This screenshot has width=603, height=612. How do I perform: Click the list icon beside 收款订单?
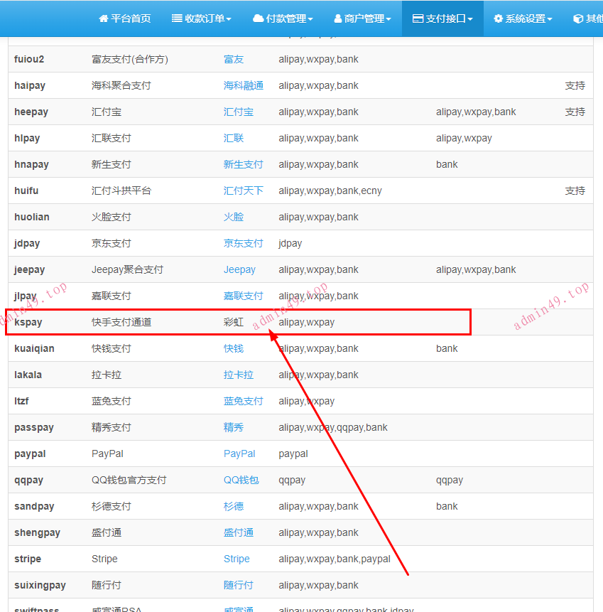[177, 19]
